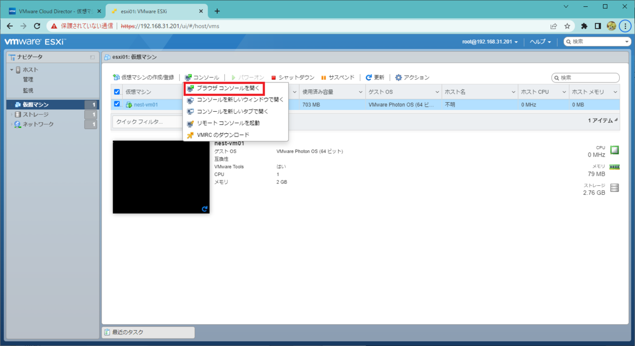Toggle the browser side panel icon
Viewport: 635px width, 346px height.
click(597, 25)
